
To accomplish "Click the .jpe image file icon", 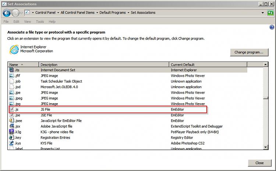I will (x=11, y=93).
